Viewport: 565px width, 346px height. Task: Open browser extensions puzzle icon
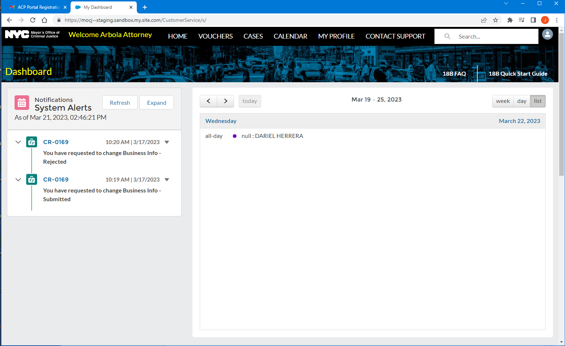510,20
